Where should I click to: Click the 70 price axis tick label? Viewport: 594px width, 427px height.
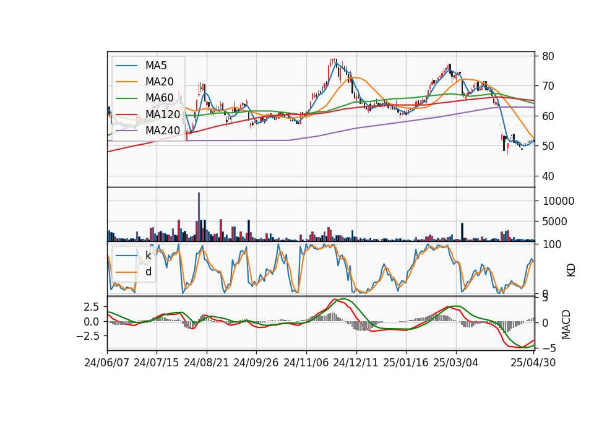[548, 86]
